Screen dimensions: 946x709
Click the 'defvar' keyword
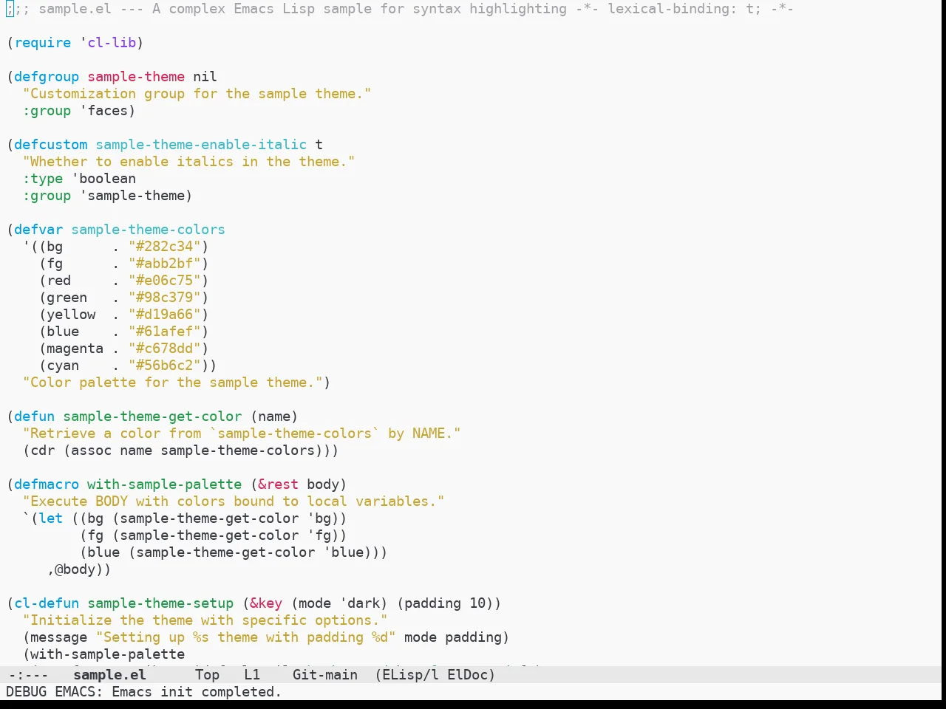[38, 230]
